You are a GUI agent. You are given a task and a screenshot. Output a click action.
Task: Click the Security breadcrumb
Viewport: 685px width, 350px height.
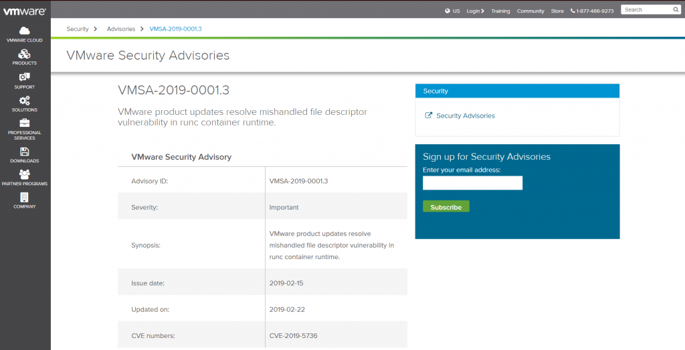(x=78, y=29)
